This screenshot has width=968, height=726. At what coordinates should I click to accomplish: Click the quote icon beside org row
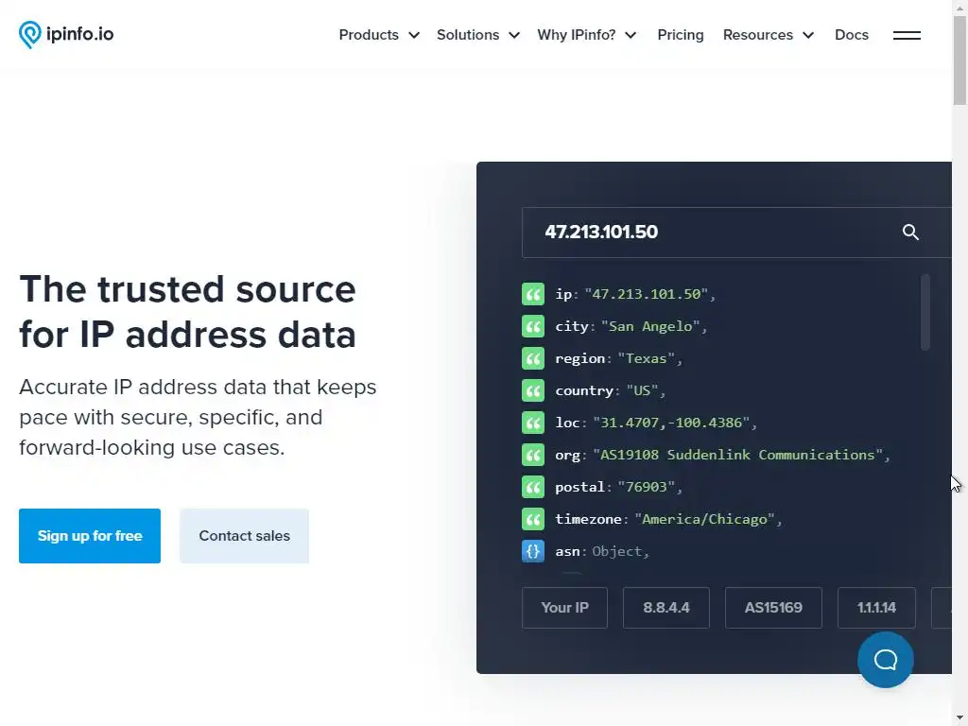[533, 455]
